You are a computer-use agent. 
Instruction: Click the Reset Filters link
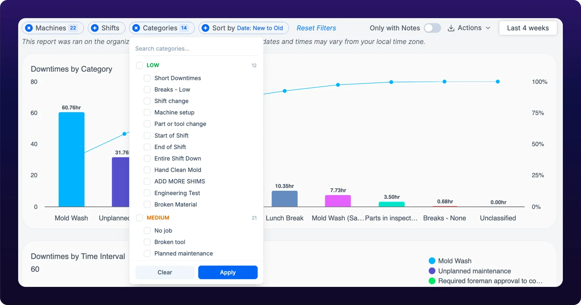(316, 28)
